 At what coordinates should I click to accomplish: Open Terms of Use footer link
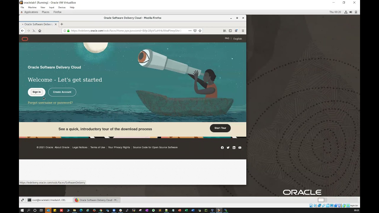click(x=98, y=147)
